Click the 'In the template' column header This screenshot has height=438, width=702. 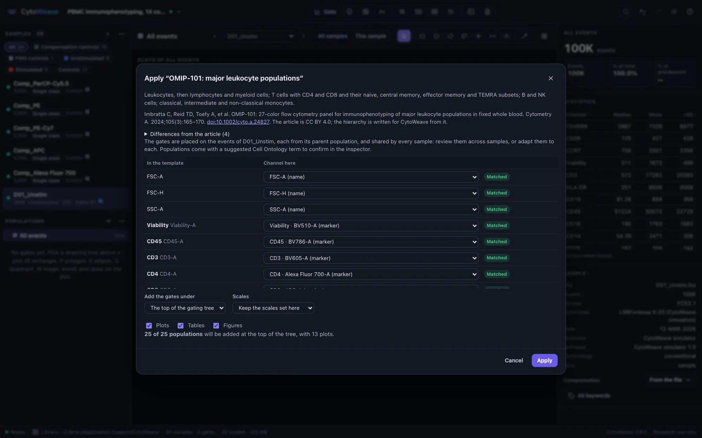coord(165,163)
